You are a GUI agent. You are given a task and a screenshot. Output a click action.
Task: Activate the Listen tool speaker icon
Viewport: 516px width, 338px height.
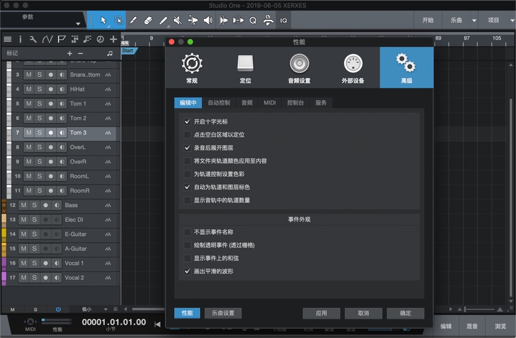(207, 20)
